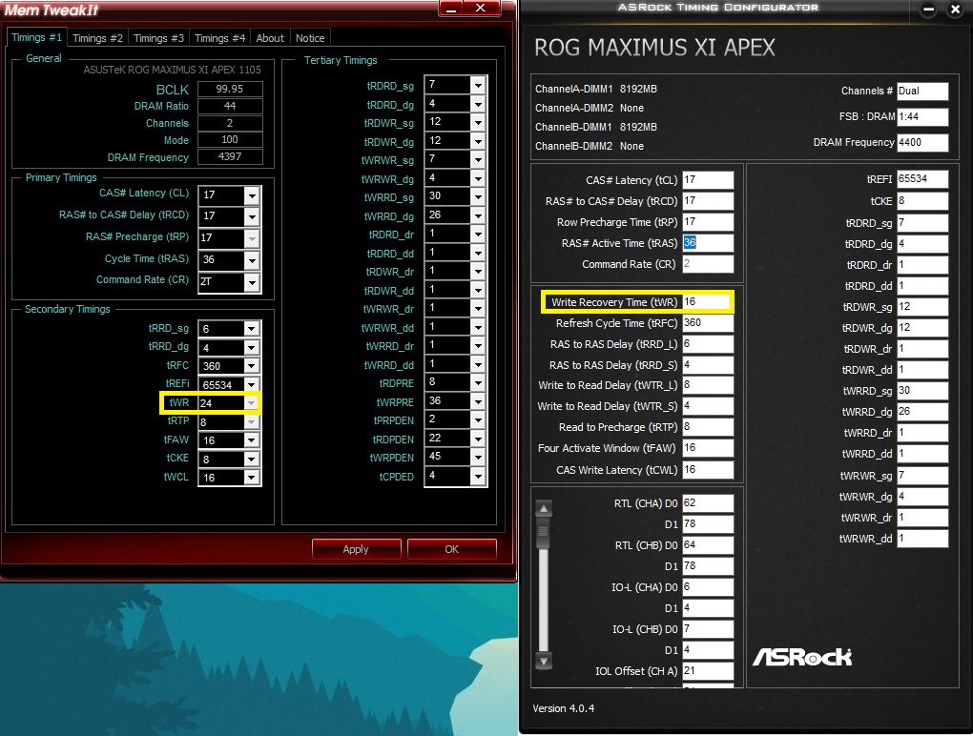Click the RTL (CHA) D0 field
Viewport: 973px width, 736px height.
708,503
